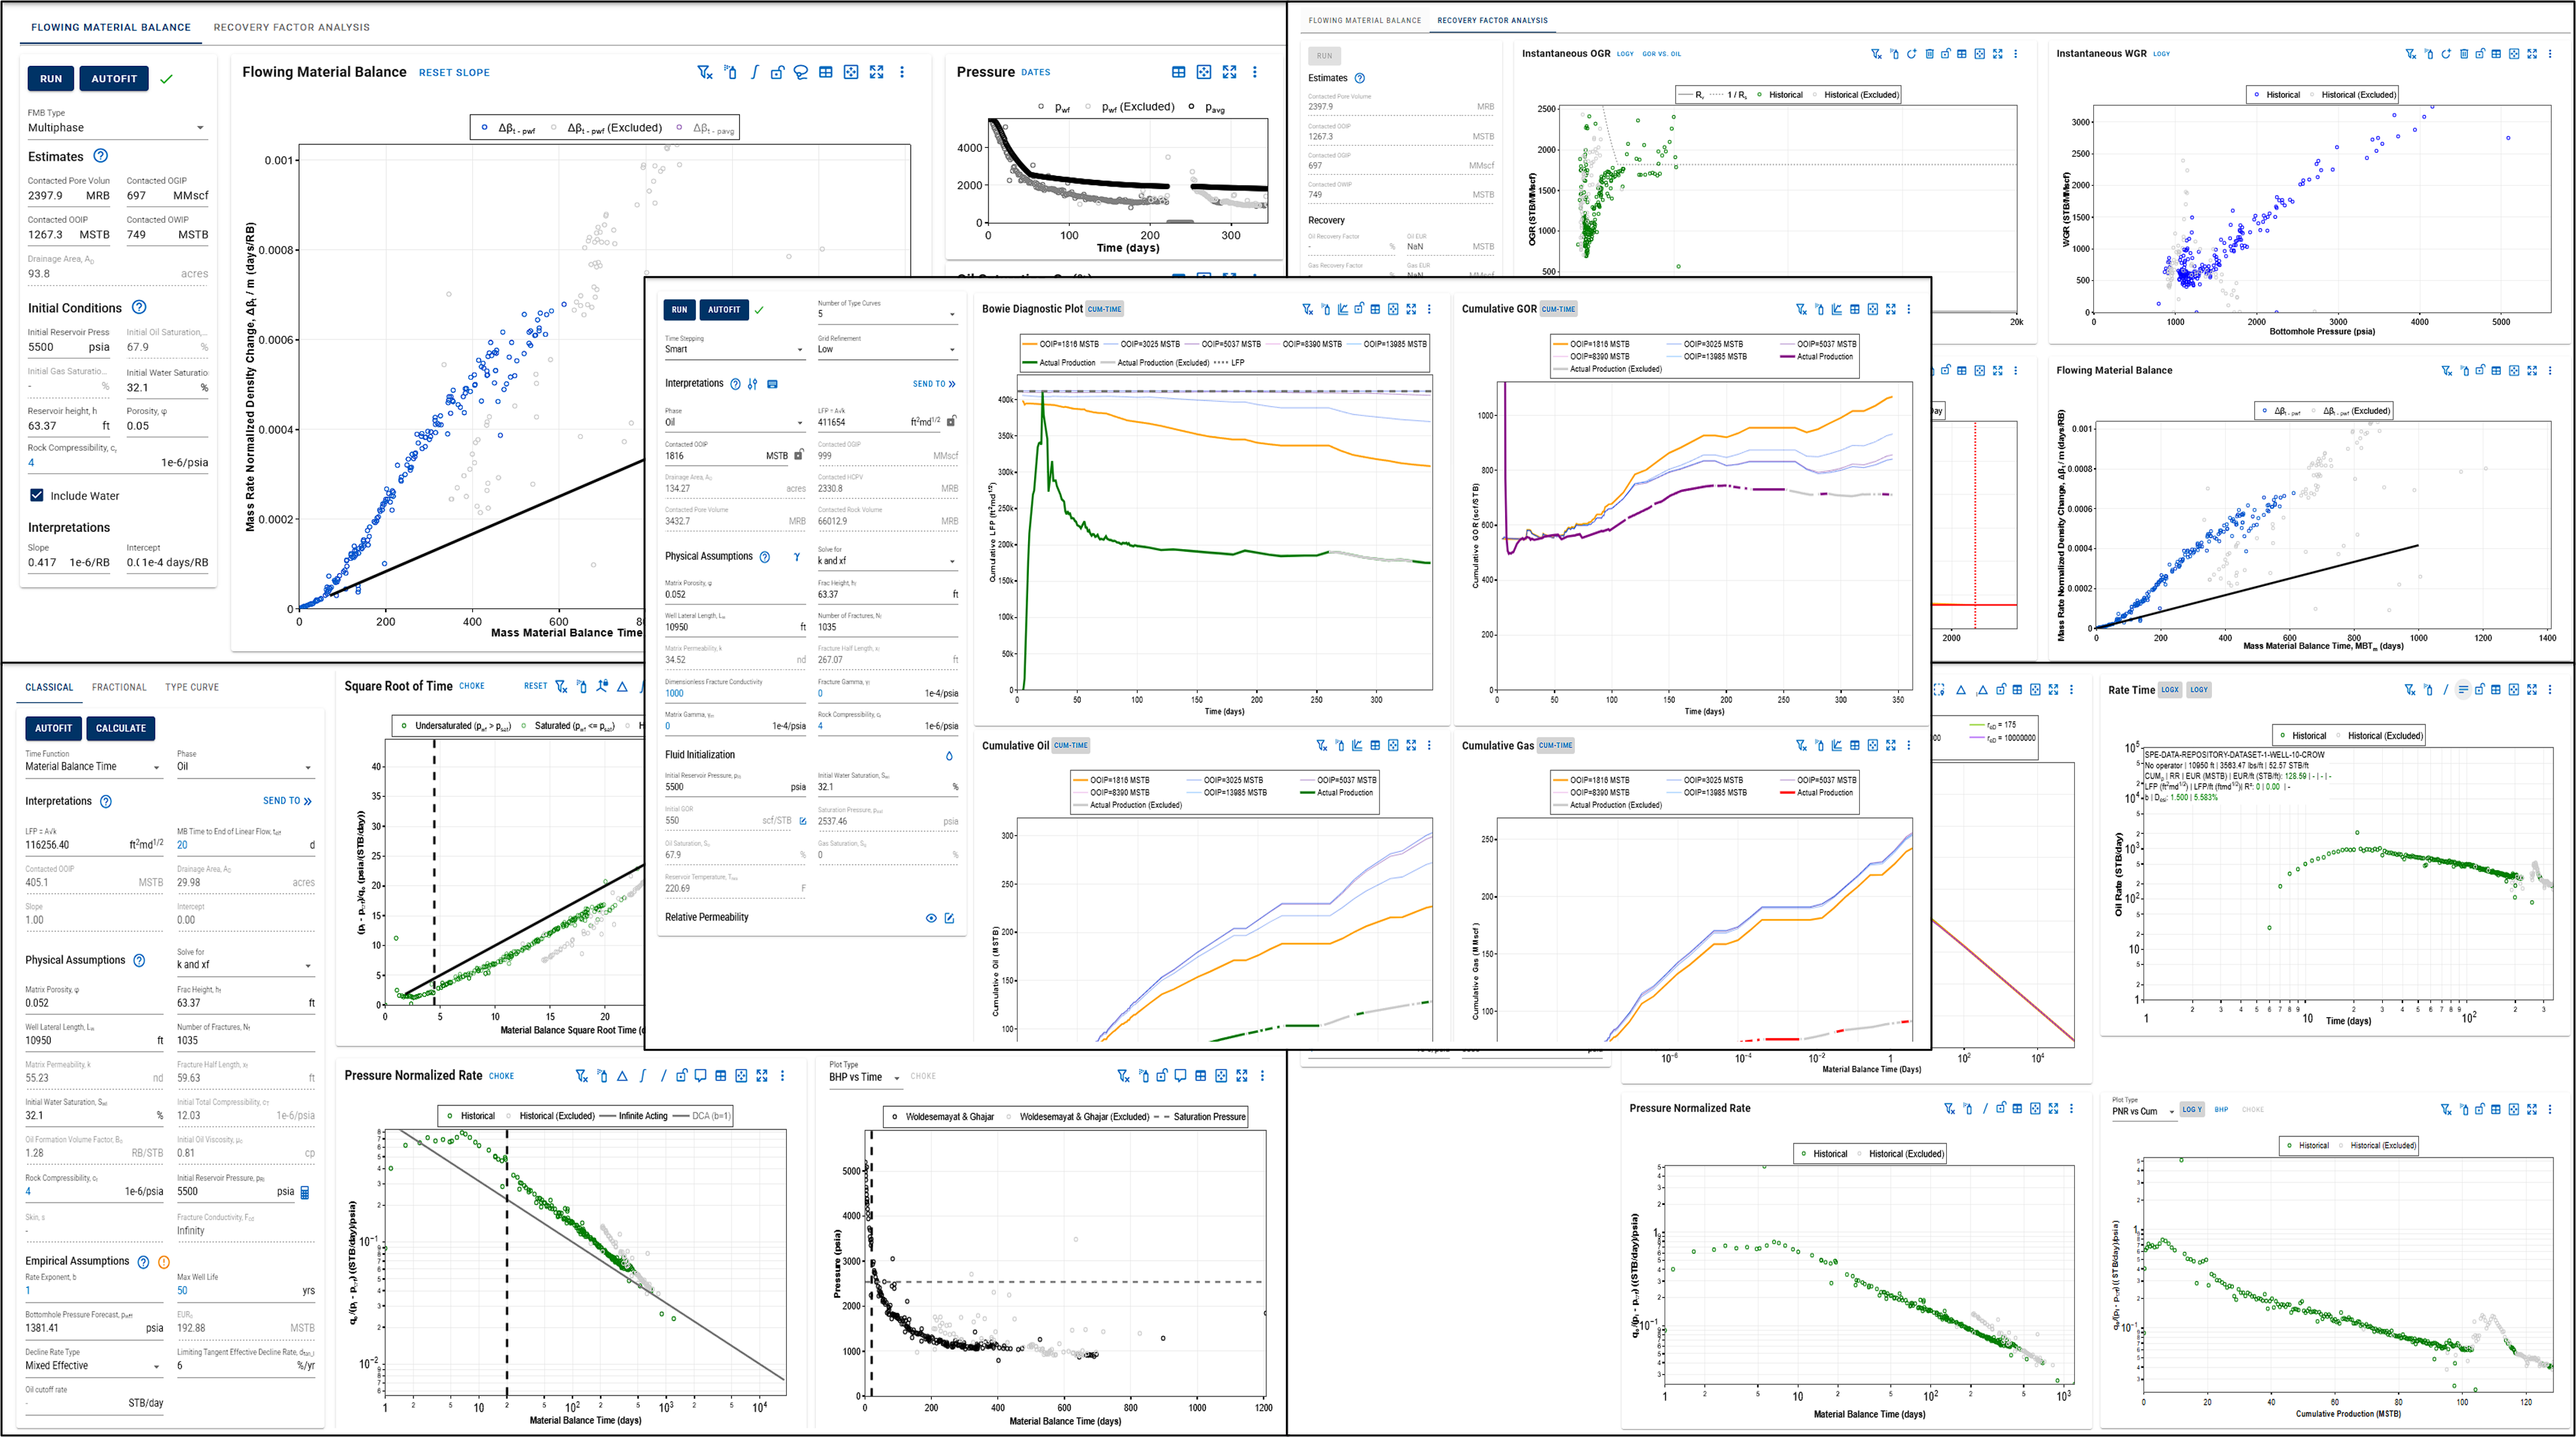Open Decline Rate Type Mixed Effective dropdown
Image resolution: width=2576 pixels, height=1437 pixels.
coord(93,1366)
